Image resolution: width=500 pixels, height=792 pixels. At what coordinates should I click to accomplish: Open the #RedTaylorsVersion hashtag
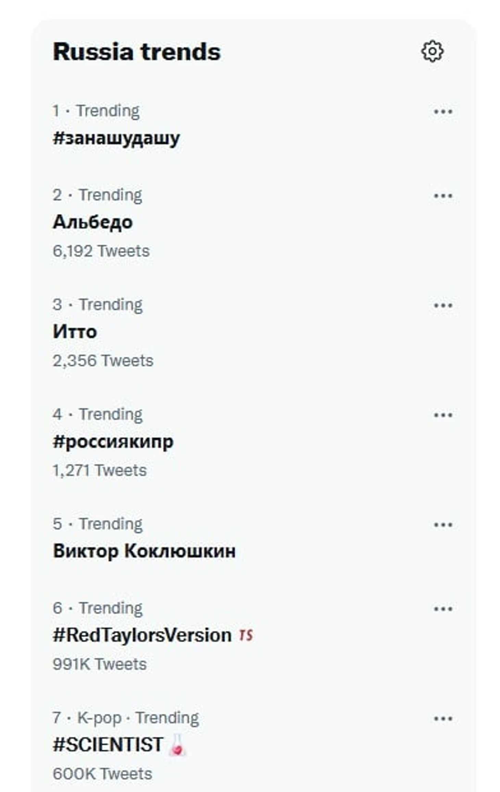pyautogui.click(x=142, y=636)
